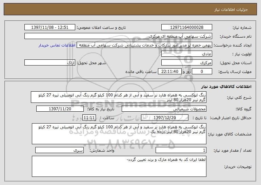Click the goods specification text box
261x185 pixels.
119,134
